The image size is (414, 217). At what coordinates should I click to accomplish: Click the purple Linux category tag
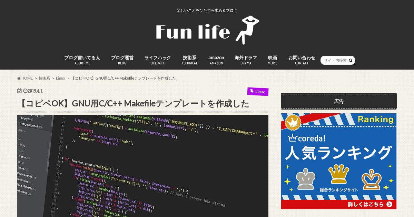click(x=258, y=92)
